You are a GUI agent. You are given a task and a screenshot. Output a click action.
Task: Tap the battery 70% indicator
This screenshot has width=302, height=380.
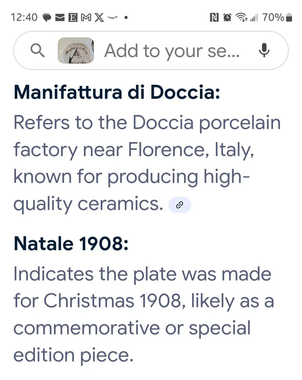coord(277,17)
